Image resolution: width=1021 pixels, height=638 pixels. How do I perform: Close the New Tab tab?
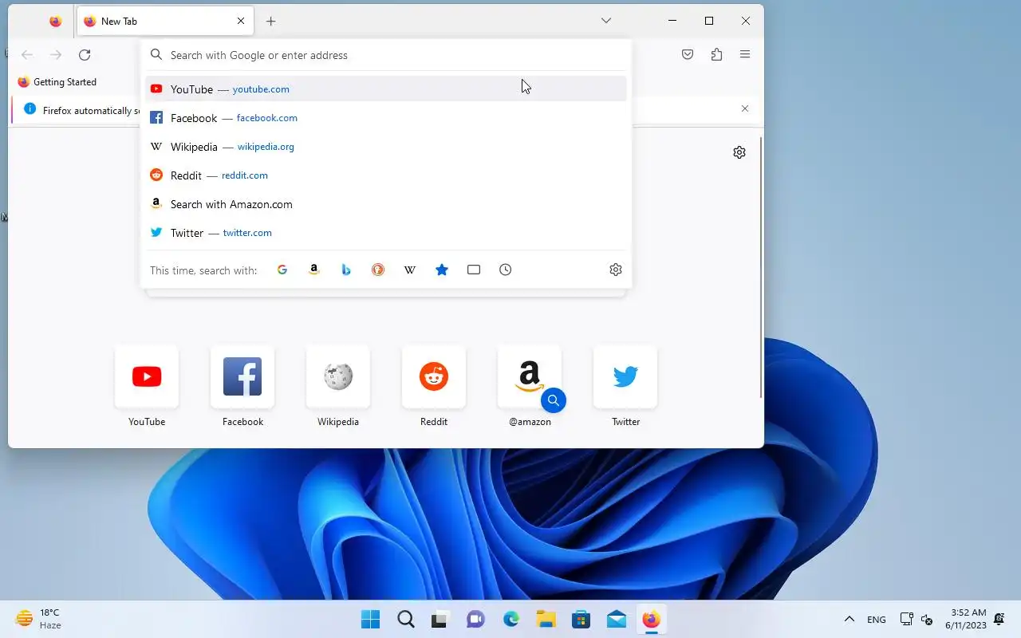241,21
